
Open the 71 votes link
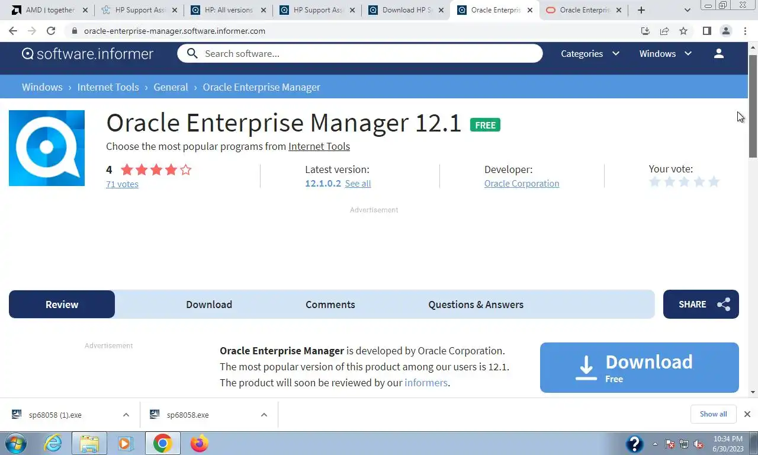[122, 184]
